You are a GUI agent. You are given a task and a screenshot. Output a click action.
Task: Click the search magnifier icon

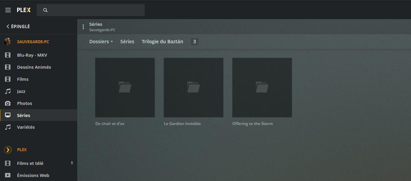(45, 10)
